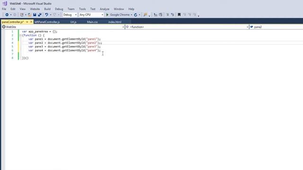Click the Find in Files toolbar icon
This screenshot has height=170, width=303.
click(x=145, y=15)
